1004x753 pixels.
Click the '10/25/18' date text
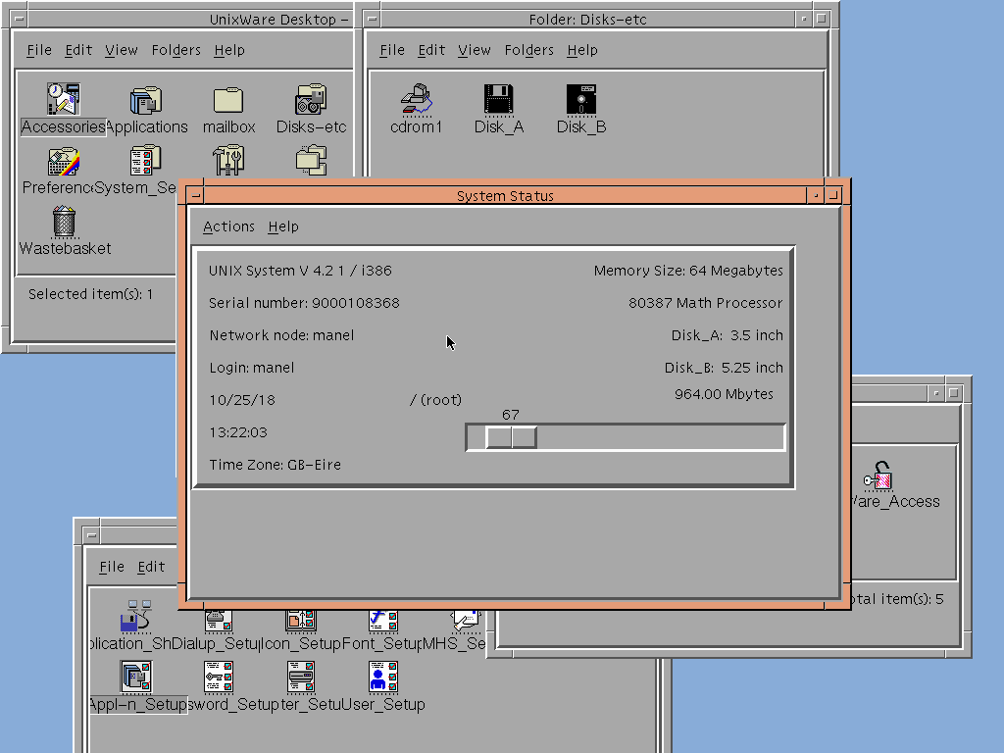[x=242, y=400]
